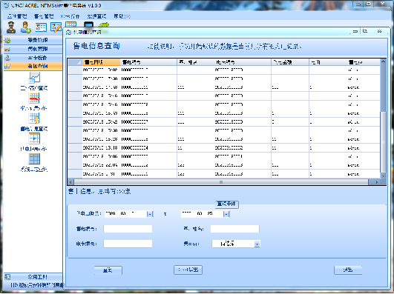Click the dialog title bar refresh icon
Image resolution: width=394 pixels, height=294 pixels.
[68, 33]
